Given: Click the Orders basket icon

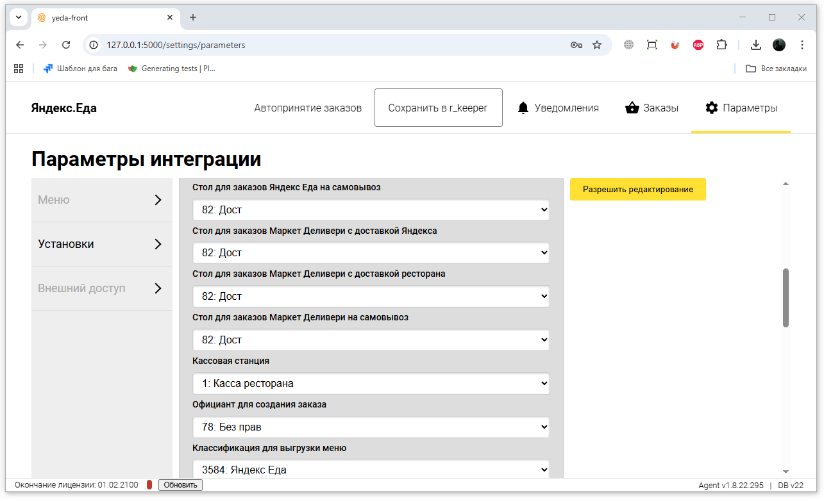Looking at the screenshot, I should click(x=632, y=108).
